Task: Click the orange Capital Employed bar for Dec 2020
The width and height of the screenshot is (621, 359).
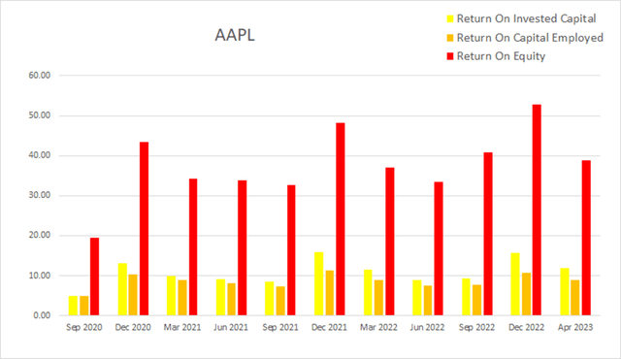Action: [133, 295]
